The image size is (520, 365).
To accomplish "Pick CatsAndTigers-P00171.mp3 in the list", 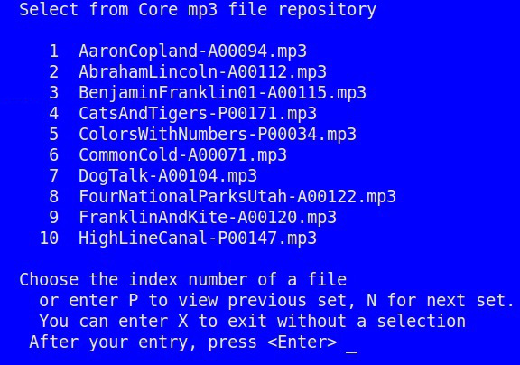I will tap(198, 114).
